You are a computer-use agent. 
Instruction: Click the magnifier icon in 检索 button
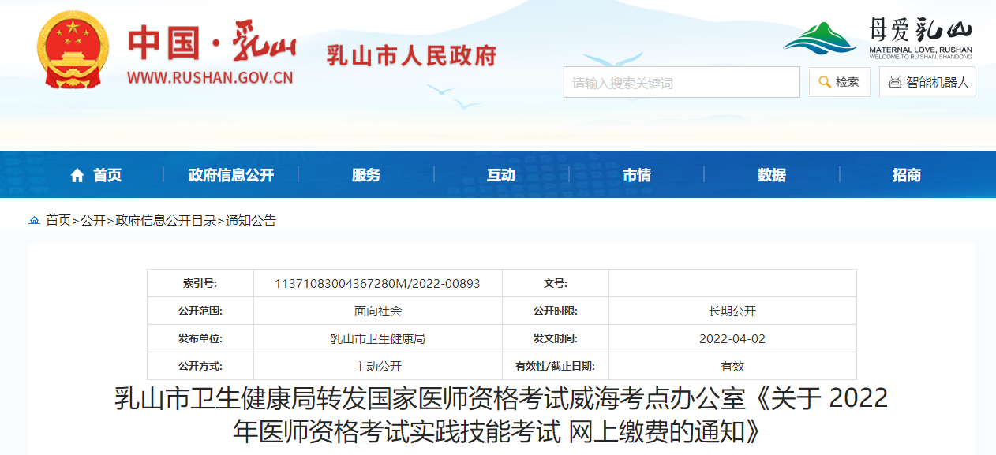click(825, 82)
